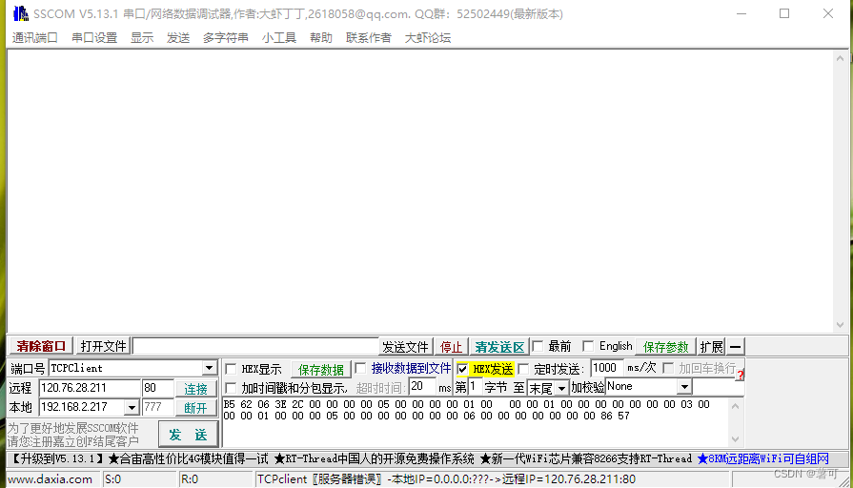Image resolution: width=853 pixels, height=488 pixels.
Task: Click the red question mark help icon
Action: (741, 375)
